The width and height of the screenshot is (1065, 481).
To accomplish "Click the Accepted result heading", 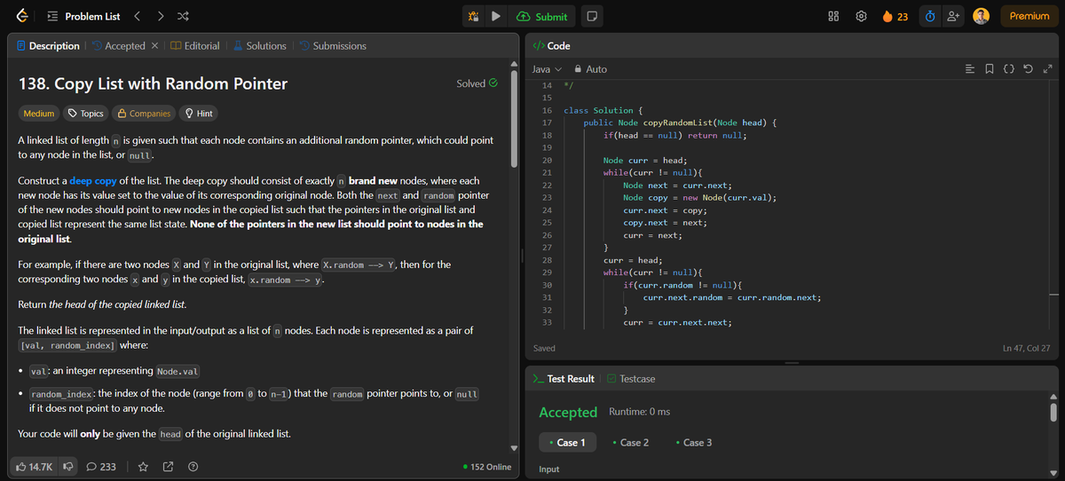I will point(568,412).
